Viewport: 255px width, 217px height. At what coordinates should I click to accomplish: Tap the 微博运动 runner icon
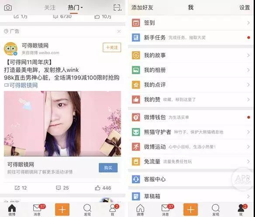(x=136, y=147)
